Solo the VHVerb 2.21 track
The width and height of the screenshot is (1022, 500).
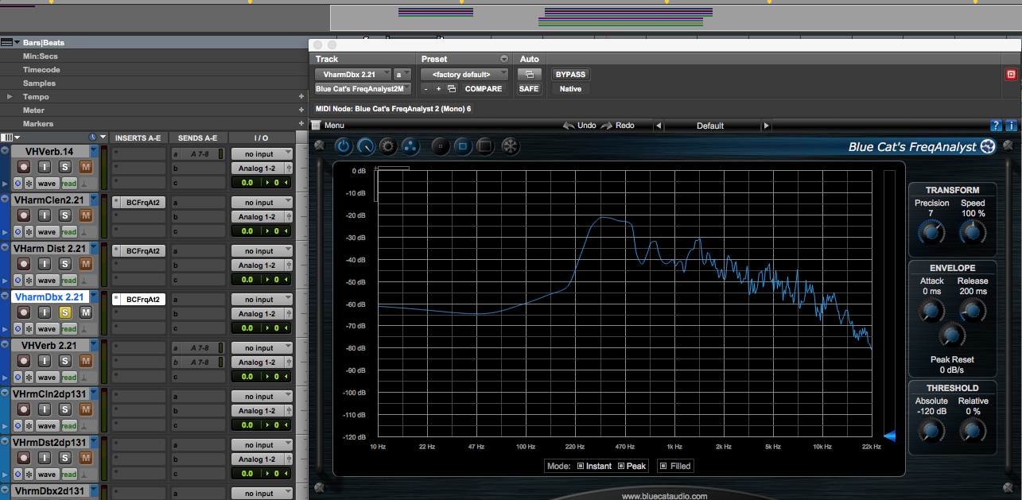65,361
